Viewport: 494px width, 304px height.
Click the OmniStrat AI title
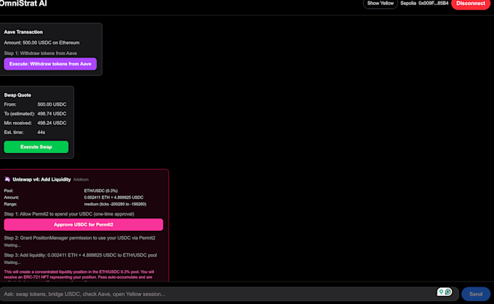pos(23,4)
